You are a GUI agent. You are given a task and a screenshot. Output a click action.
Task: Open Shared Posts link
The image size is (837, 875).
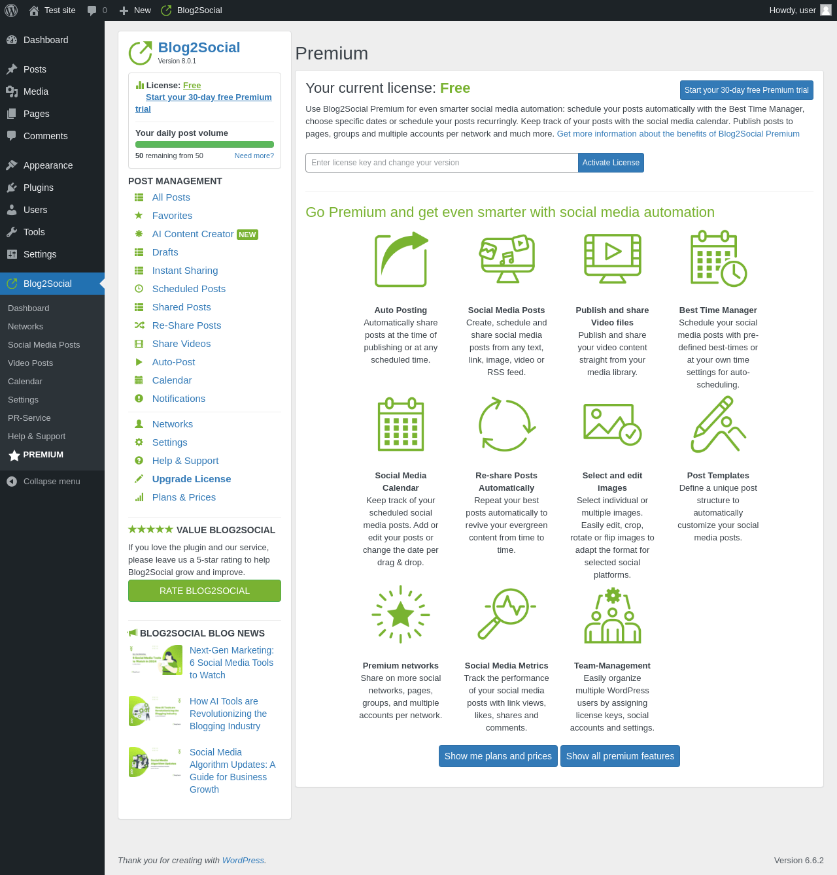(x=182, y=307)
